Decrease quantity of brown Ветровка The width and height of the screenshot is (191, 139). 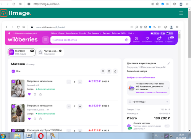point(69,107)
